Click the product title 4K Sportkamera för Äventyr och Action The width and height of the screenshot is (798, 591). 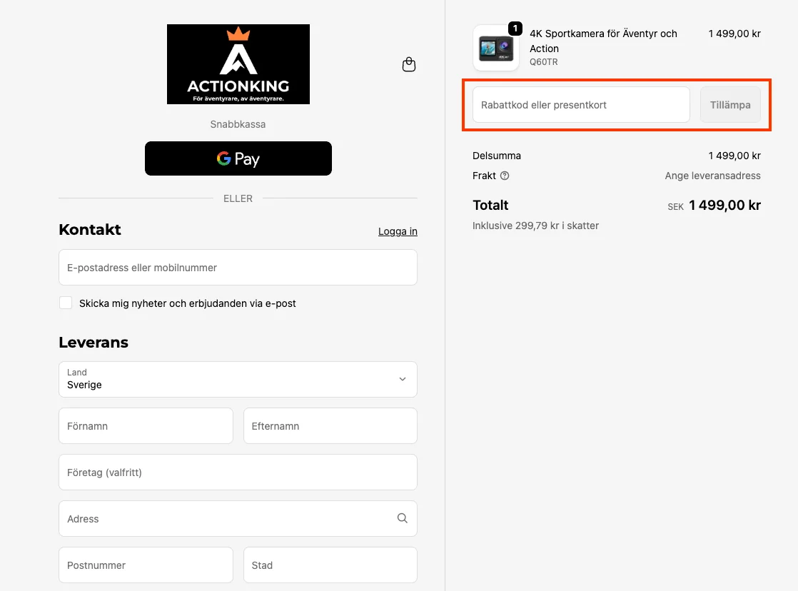pos(603,41)
